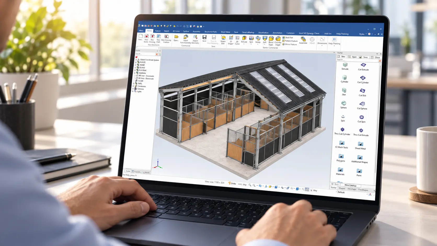Select Cut Sphere shape in catalog

[362, 105]
